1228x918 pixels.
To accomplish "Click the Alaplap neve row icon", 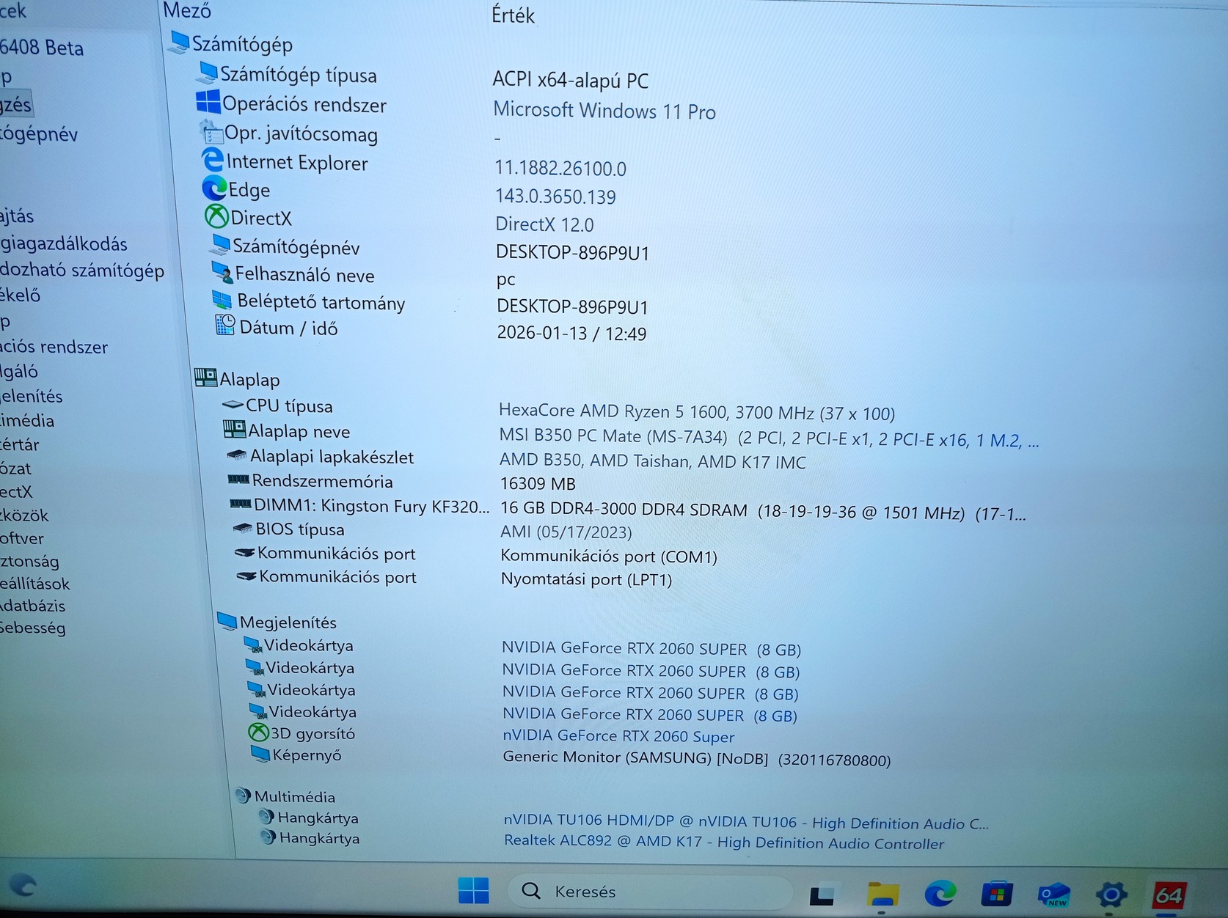I will click(235, 430).
